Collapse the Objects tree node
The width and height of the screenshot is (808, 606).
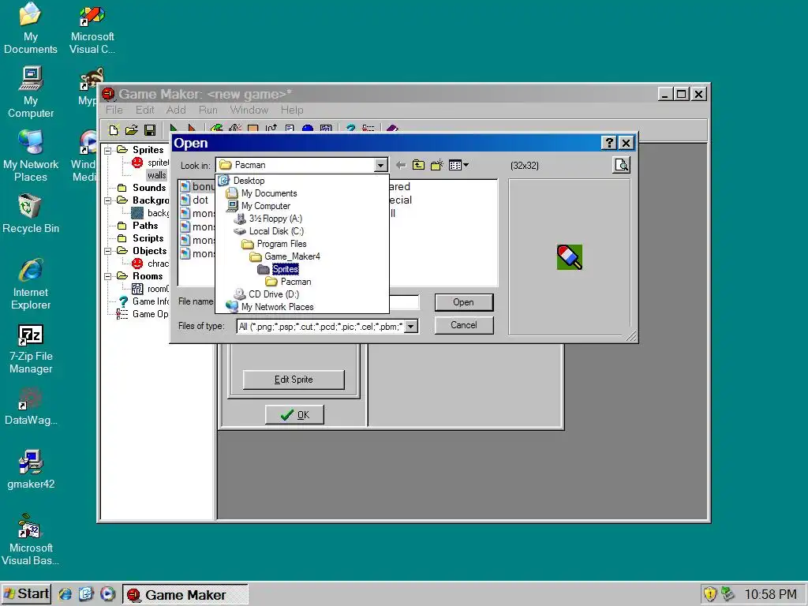[107, 251]
